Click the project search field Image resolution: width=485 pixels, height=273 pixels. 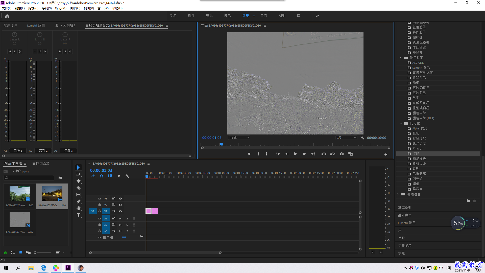coord(29,178)
